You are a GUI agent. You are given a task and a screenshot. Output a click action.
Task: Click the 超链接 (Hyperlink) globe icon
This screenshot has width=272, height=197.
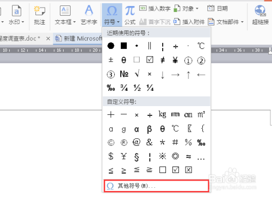click(260, 11)
